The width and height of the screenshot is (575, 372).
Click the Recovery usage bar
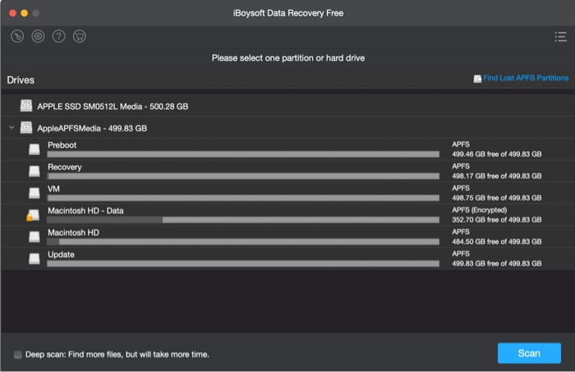[x=243, y=177]
